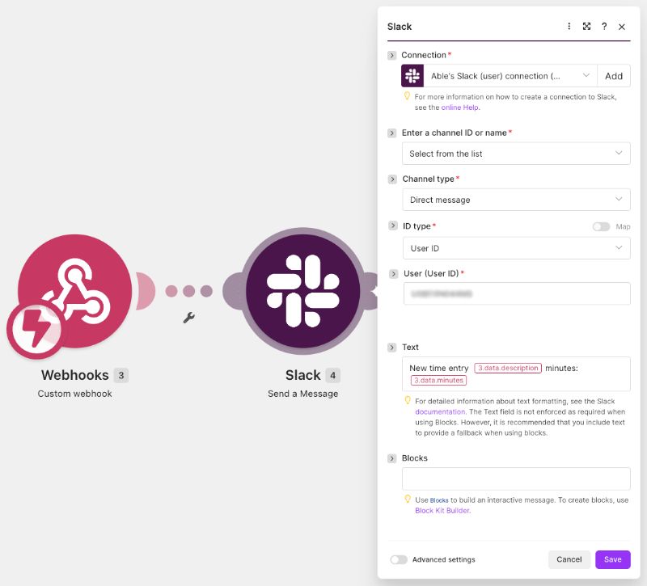Click the lightbulb hint under Connection

(407, 96)
